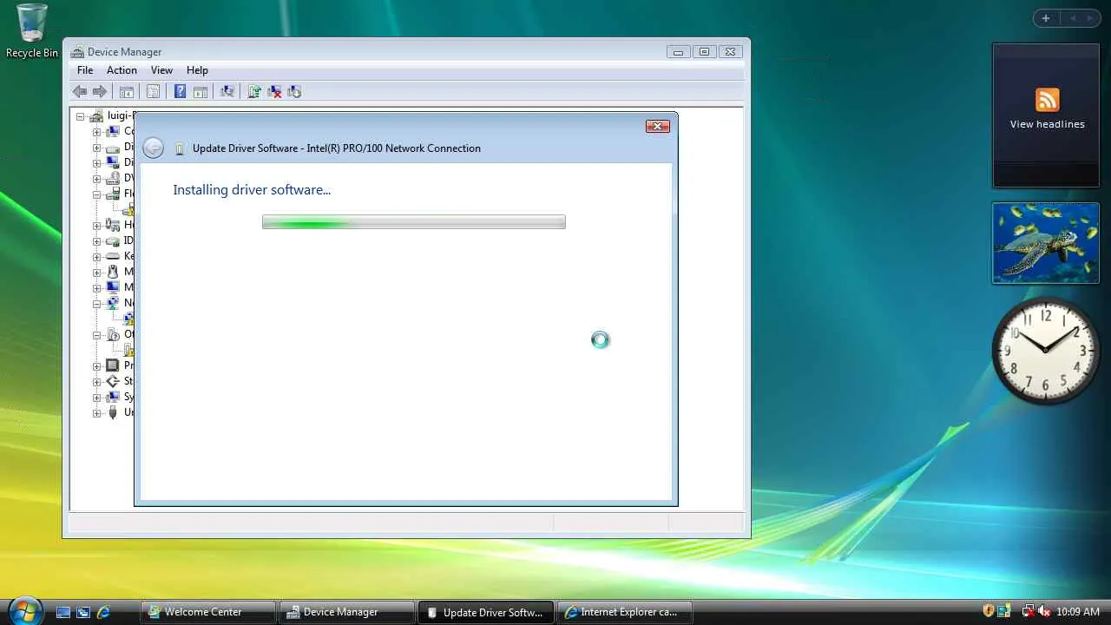Expand the Keyboards category in device tree
This screenshot has height=625, width=1111.
tap(97, 257)
